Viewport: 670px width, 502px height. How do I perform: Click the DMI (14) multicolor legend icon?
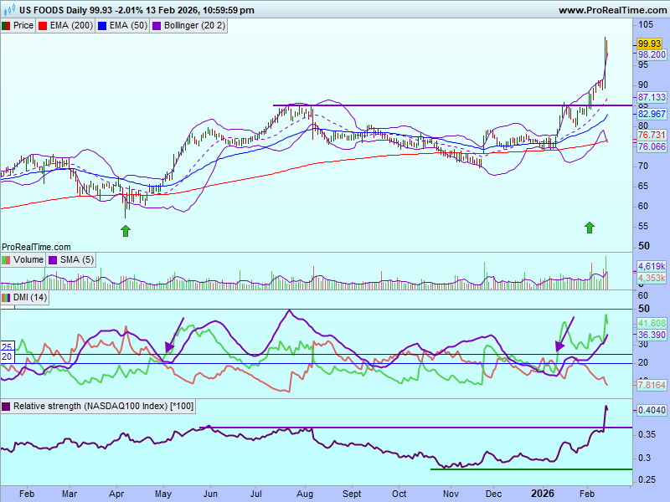pos(6,298)
